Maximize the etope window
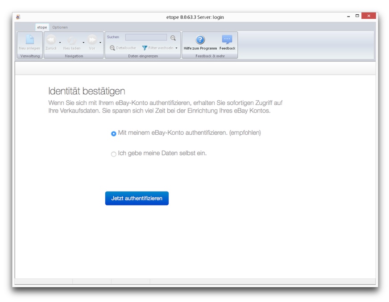Image resolution: width=389 pixels, height=302 pixels. coord(357,16)
